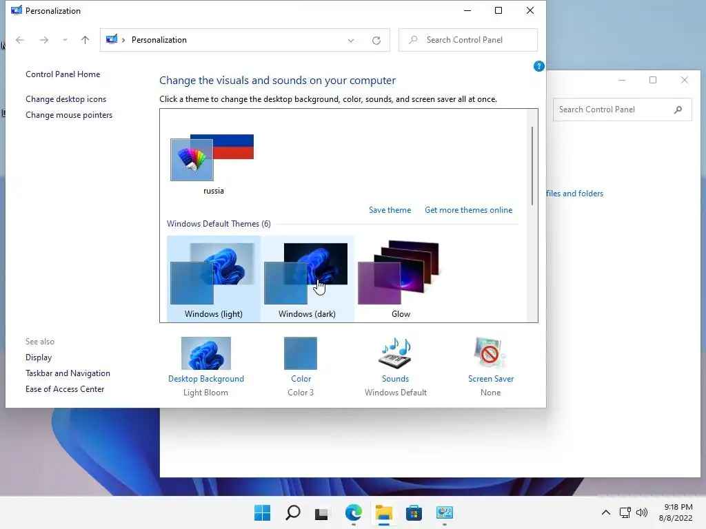Open Control Panel Home
Viewport: 706px width, 529px height.
click(x=63, y=74)
